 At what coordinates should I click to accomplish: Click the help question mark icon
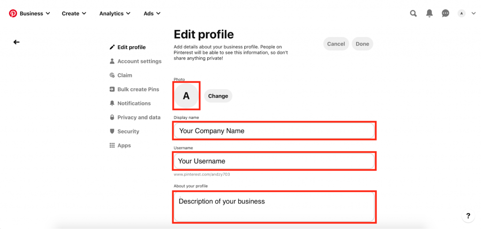[468, 216]
